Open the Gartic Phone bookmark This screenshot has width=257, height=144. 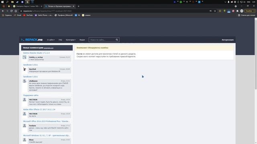[x=44, y=15]
